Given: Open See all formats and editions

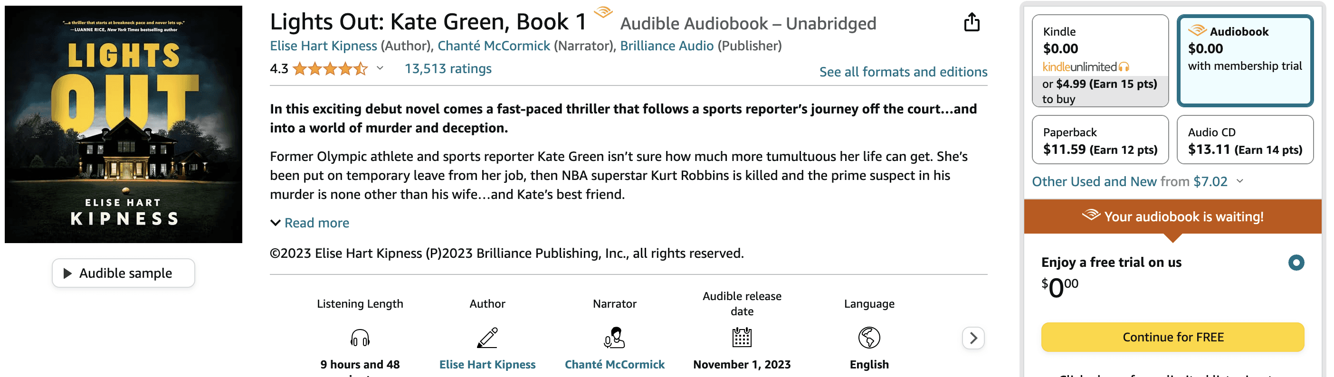Looking at the screenshot, I should 903,72.
